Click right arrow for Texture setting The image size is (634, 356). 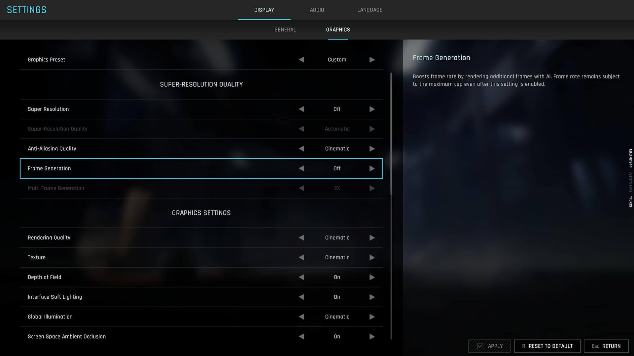coord(372,257)
